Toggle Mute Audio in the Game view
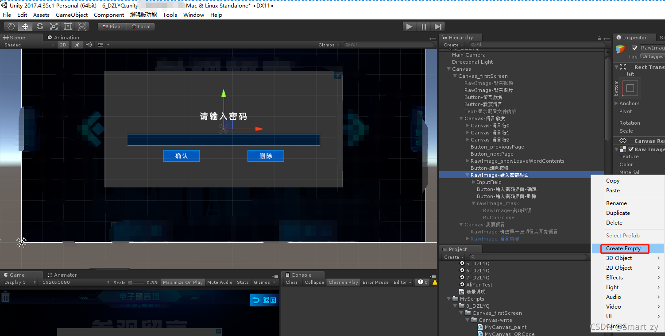Viewport: 665px width, 336px height. coord(220,282)
